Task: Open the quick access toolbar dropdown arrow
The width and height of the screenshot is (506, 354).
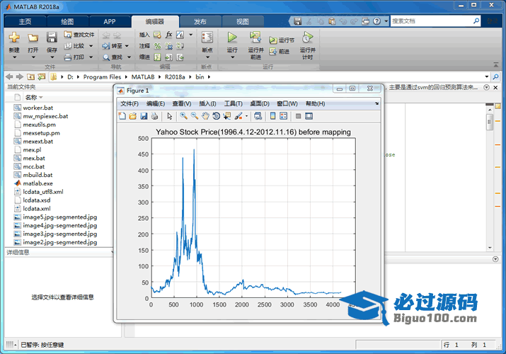Action: (x=386, y=21)
